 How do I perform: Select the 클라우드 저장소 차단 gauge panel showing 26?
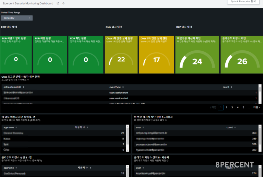(x=241, y=55)
